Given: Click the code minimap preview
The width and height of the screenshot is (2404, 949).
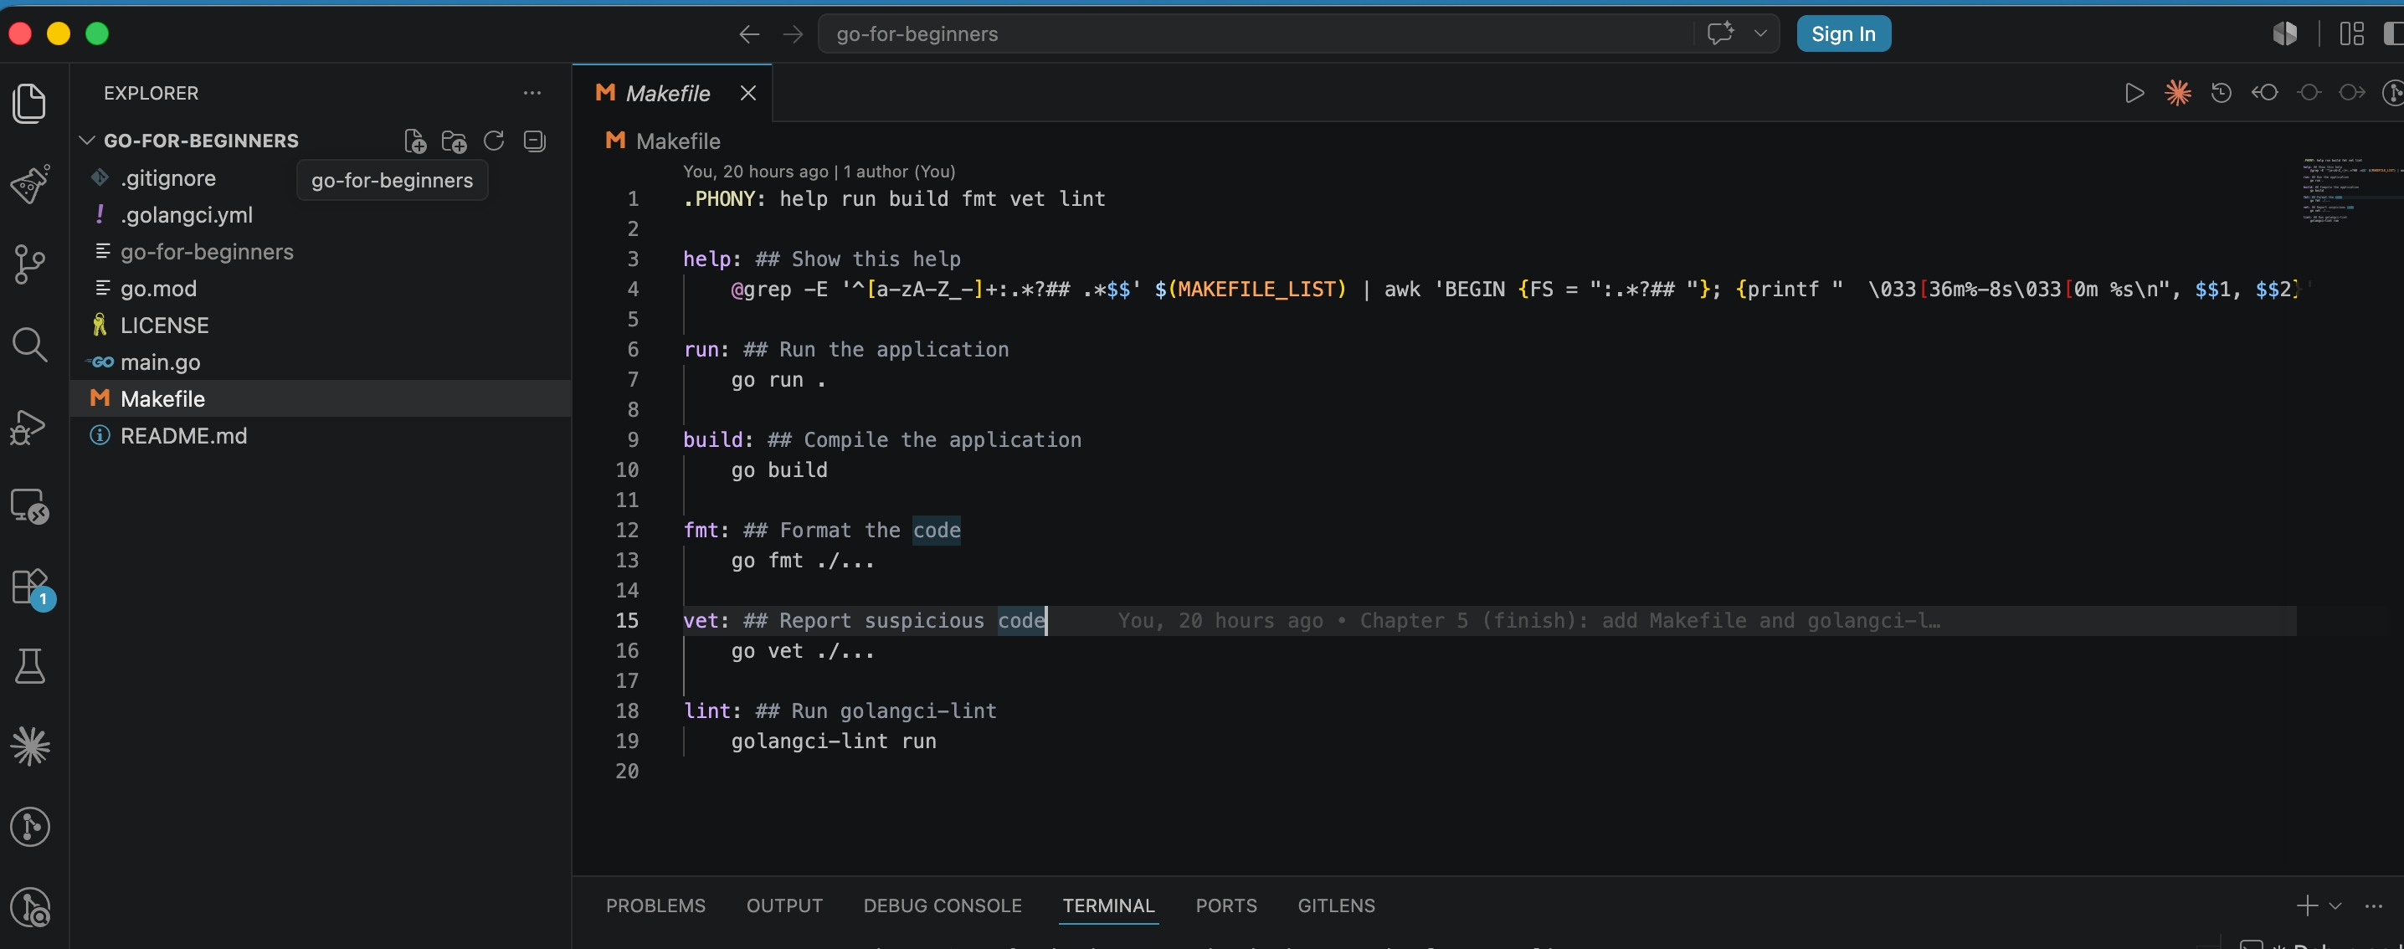Looking at the screenshot, I should [2352, 192].
